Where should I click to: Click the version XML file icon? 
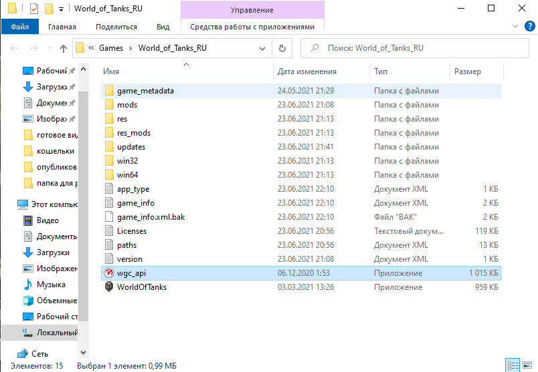pyautogui.click(x=109, y=259)
